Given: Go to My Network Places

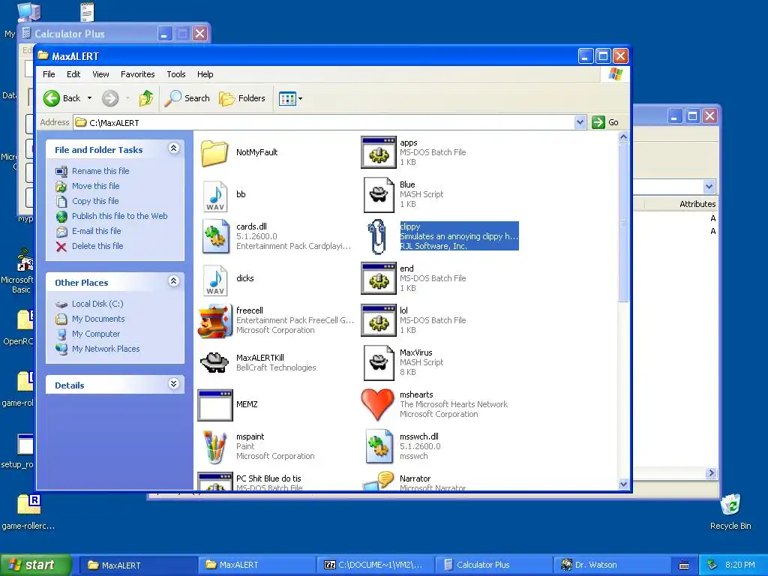Looking at the screenshot, I should [x=106, y=349].
